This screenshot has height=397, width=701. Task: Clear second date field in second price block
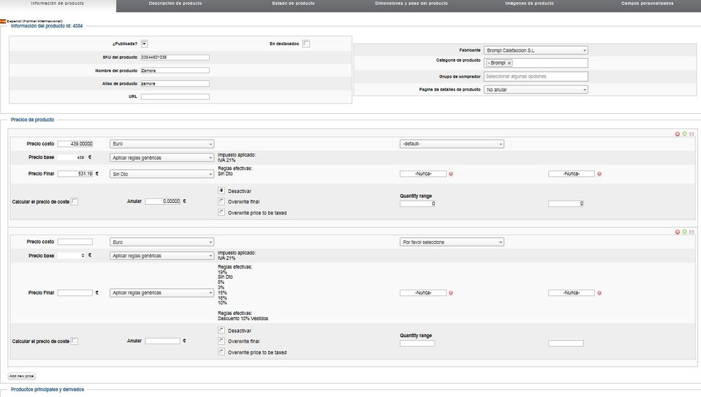599,293
